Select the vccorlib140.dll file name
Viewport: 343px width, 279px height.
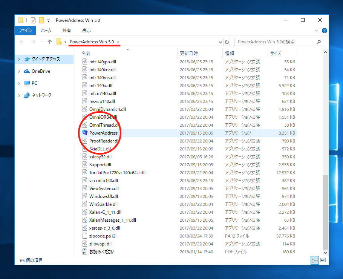(x=104, y=181)
